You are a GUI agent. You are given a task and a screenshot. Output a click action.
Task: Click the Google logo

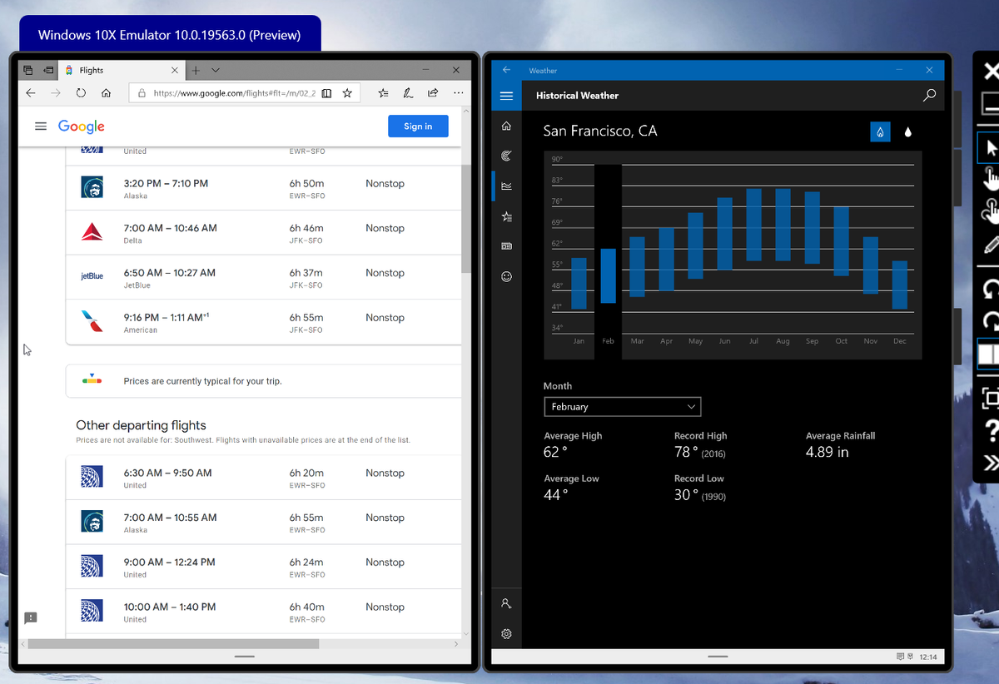point(82,126)
